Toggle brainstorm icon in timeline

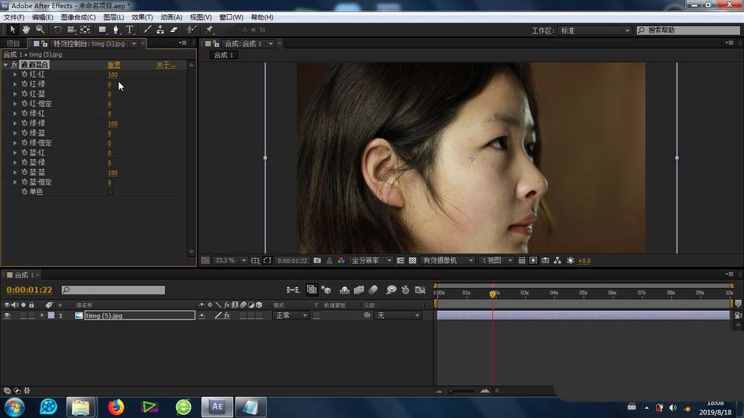pyautogui.click(x=391, y=290)
